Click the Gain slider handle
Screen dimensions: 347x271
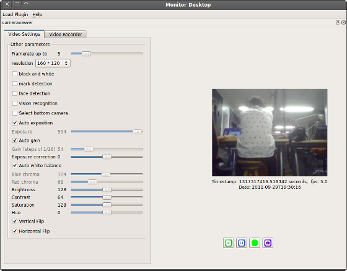coord(89,149)
